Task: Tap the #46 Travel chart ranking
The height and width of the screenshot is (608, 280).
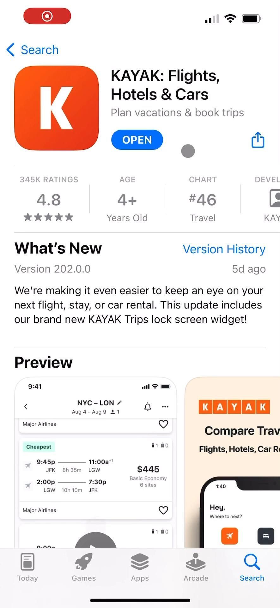Action: (203, 200)
